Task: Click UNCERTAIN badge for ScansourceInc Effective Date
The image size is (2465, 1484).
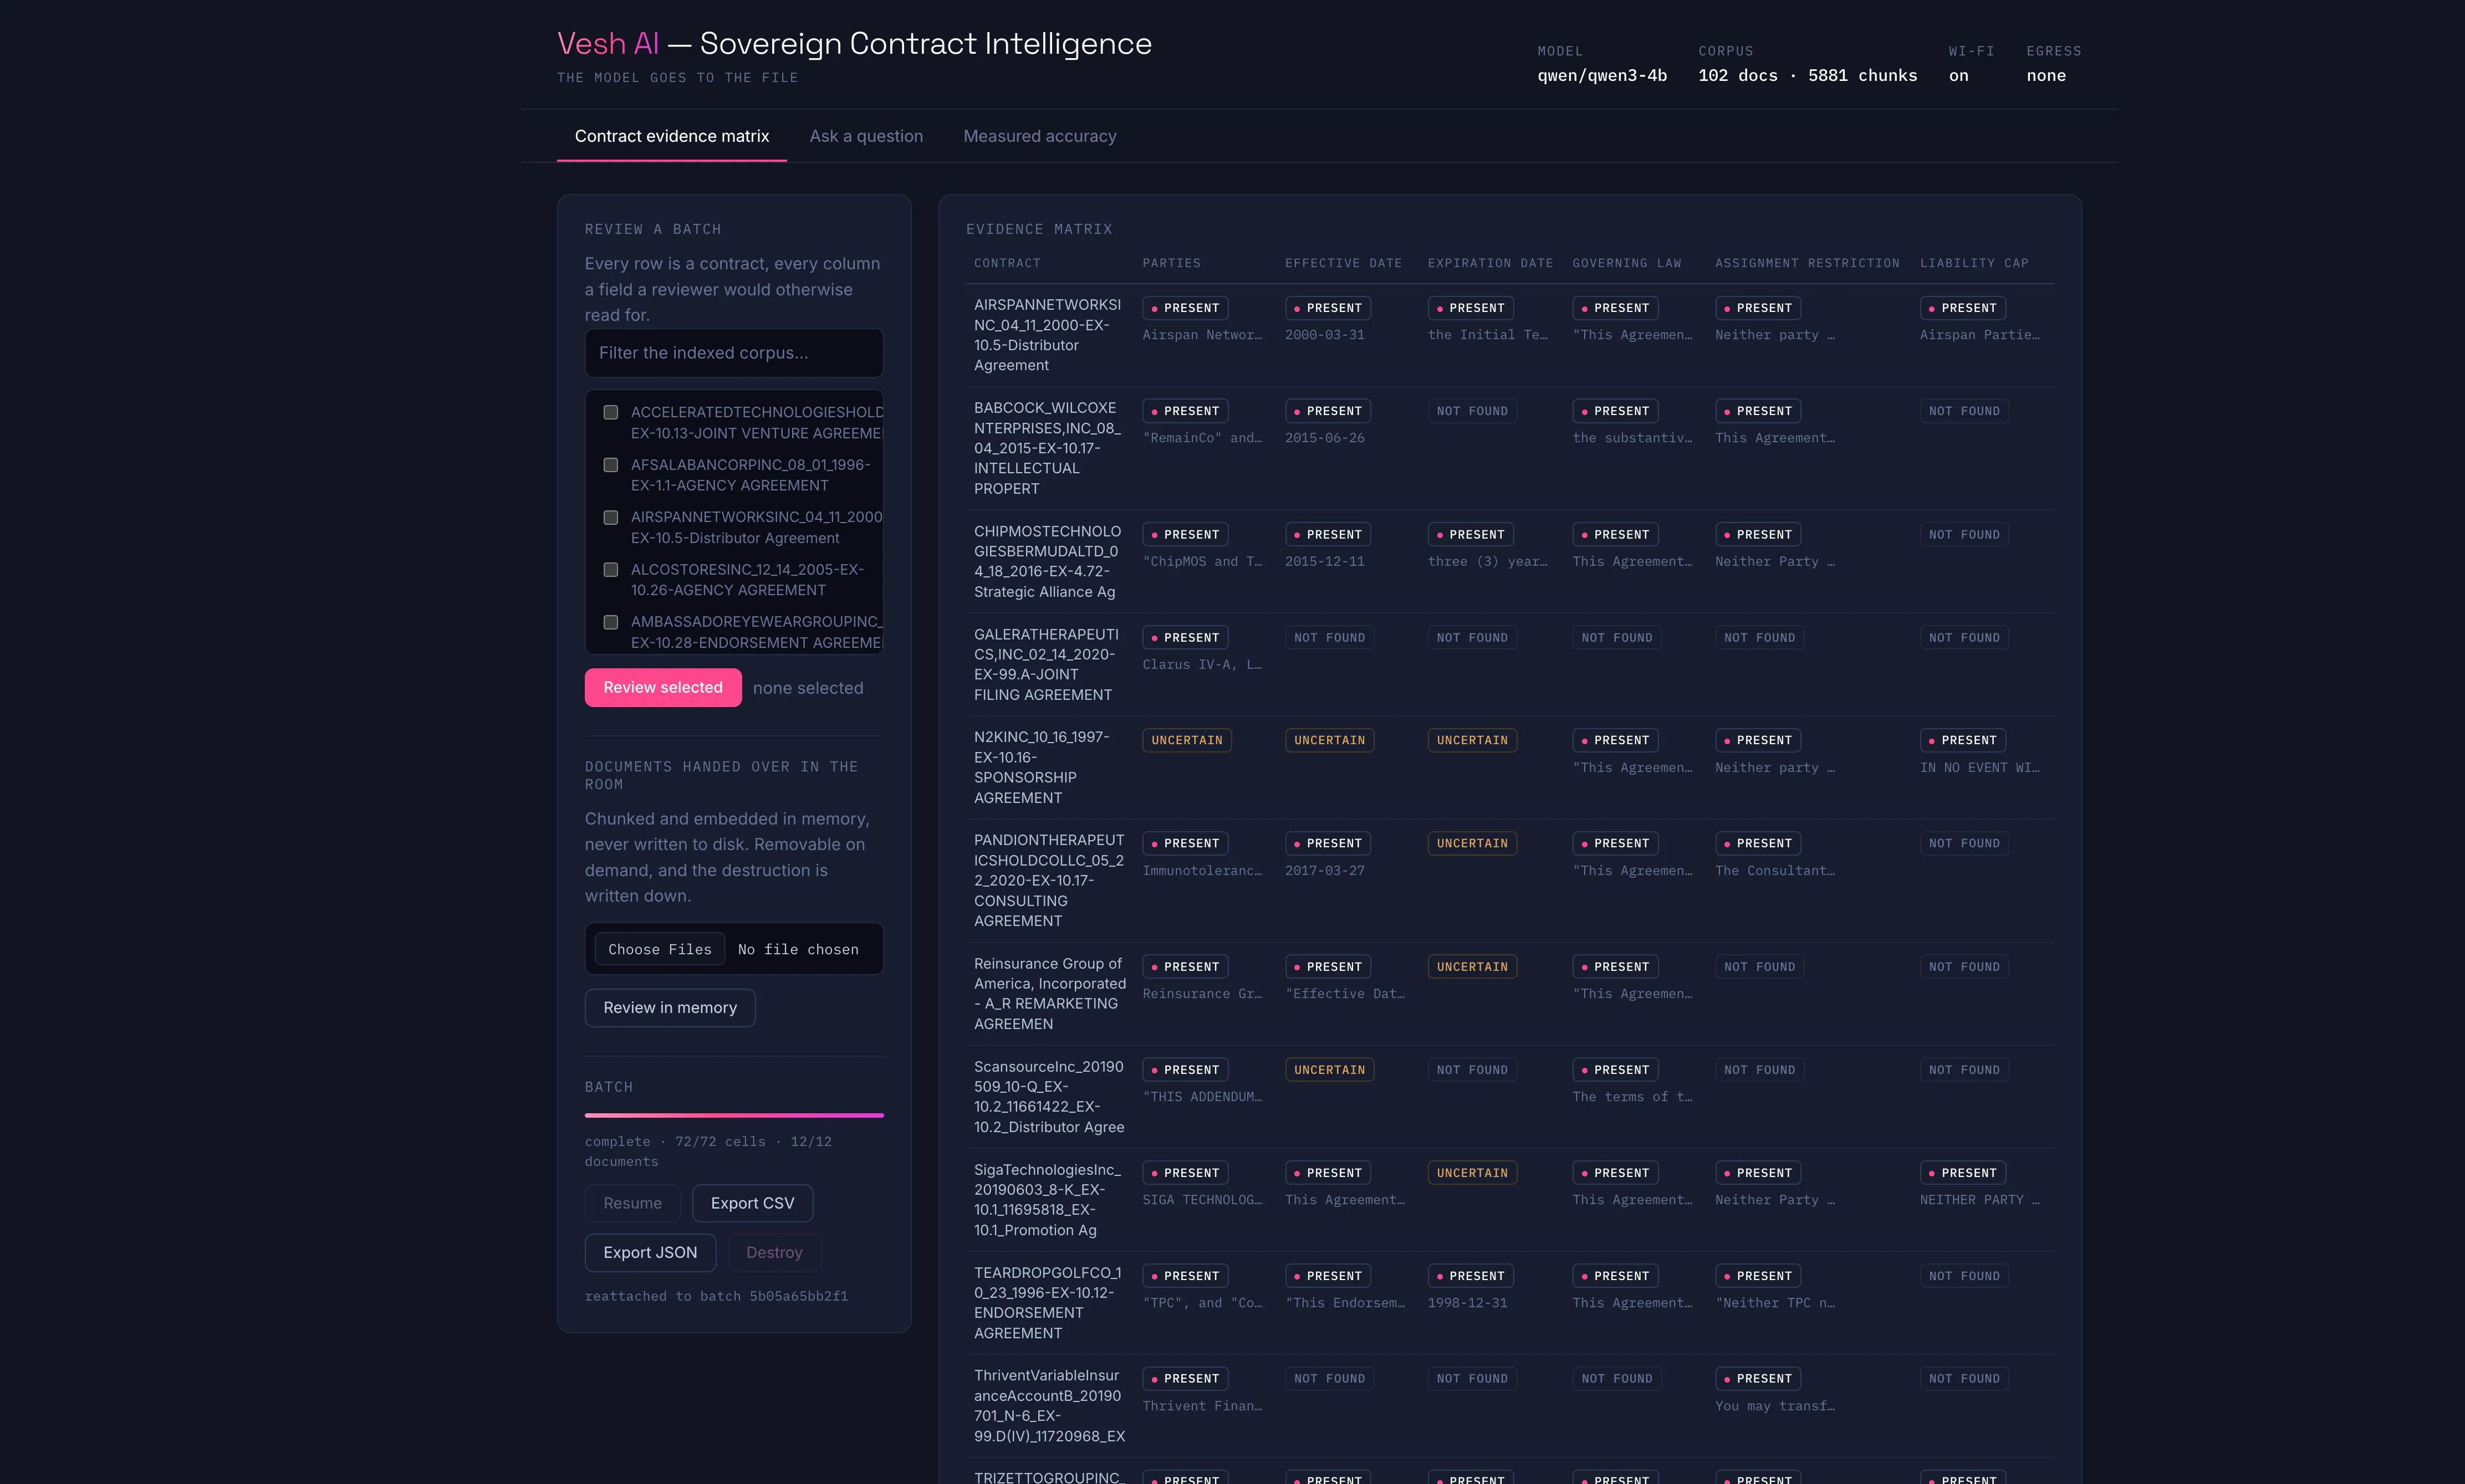Action: [1329, 1070]
